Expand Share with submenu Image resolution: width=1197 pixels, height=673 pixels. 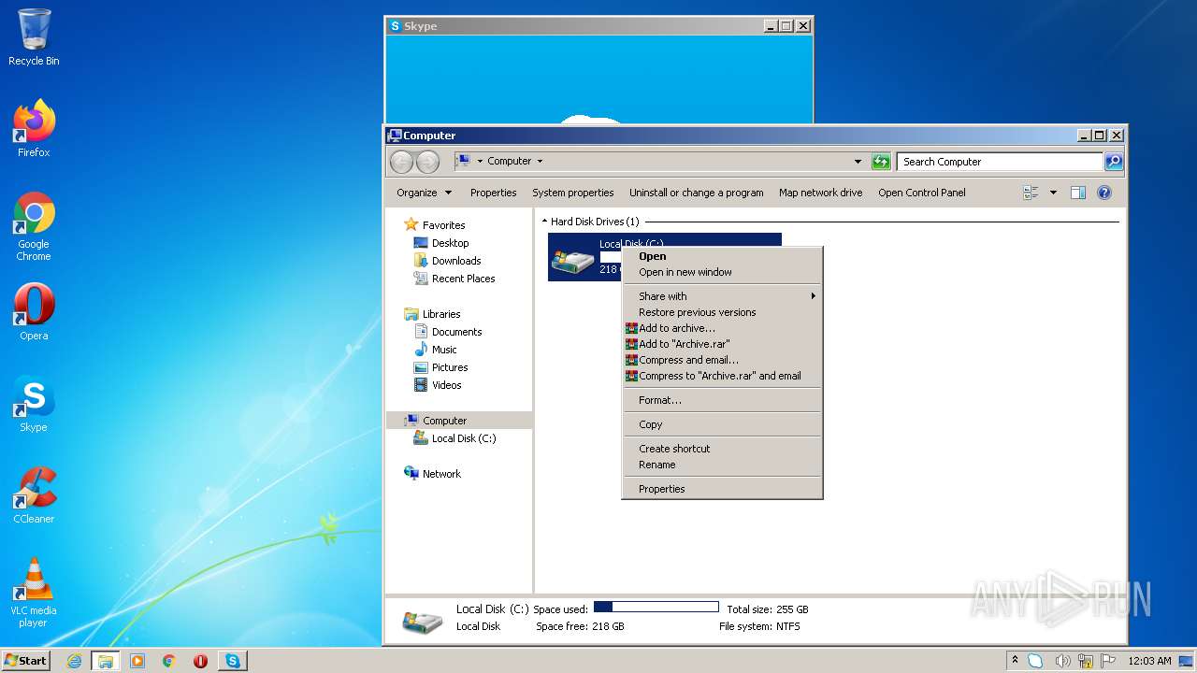pos(722,296)
